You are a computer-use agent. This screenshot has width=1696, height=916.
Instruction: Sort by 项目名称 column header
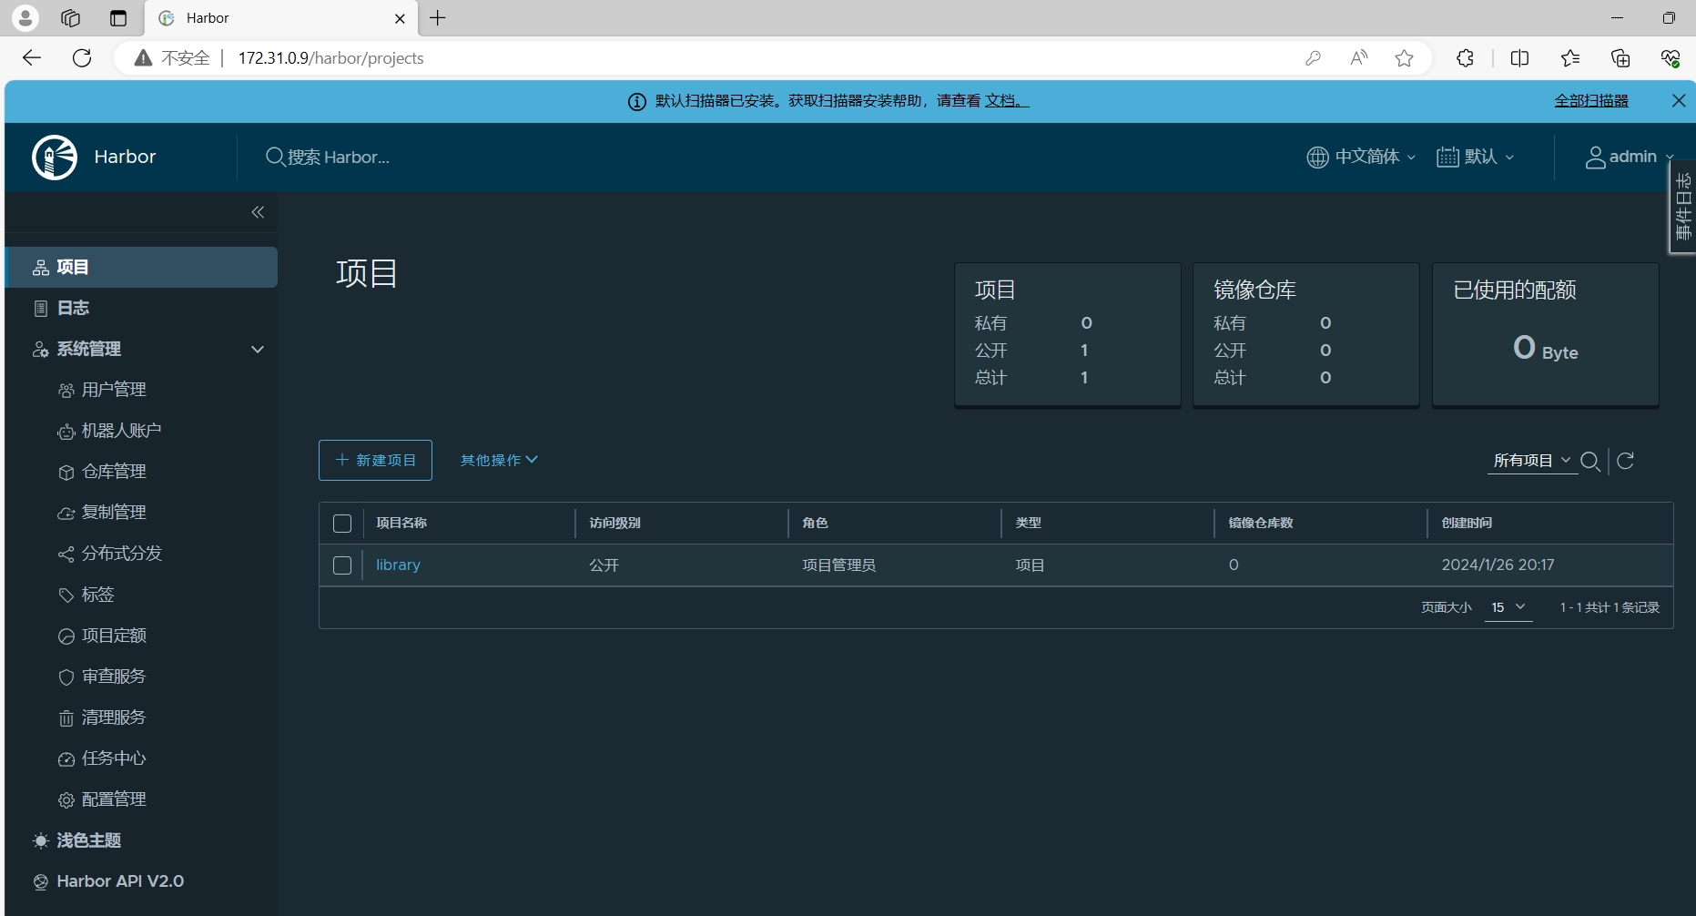401,524
